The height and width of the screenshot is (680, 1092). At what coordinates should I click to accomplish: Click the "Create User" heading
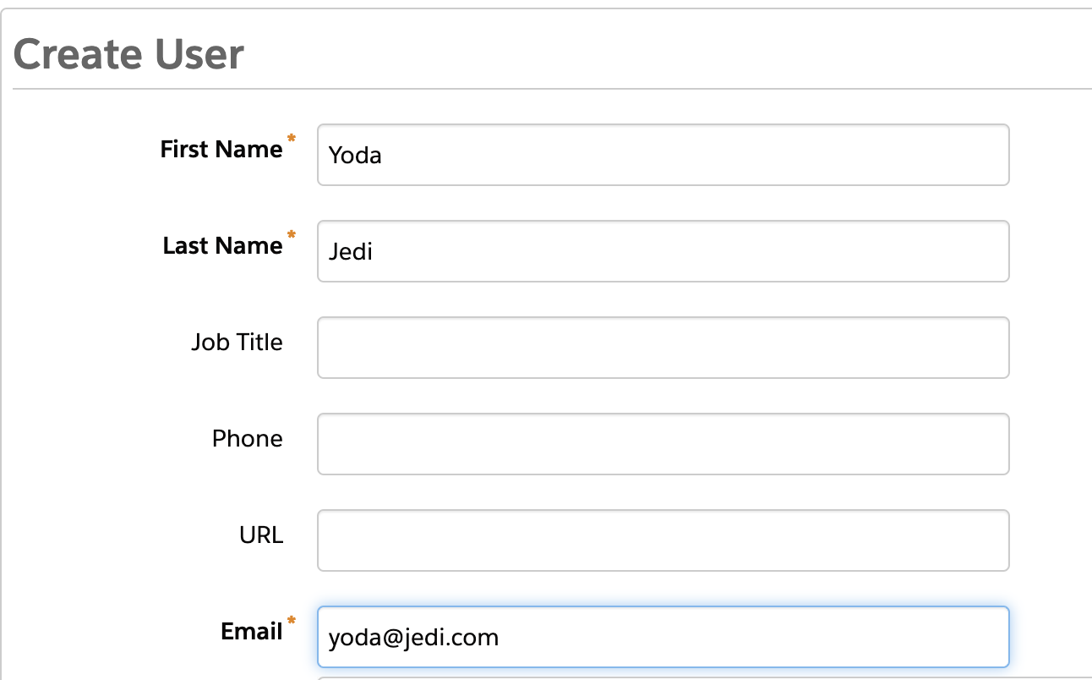tap(128, 55)
